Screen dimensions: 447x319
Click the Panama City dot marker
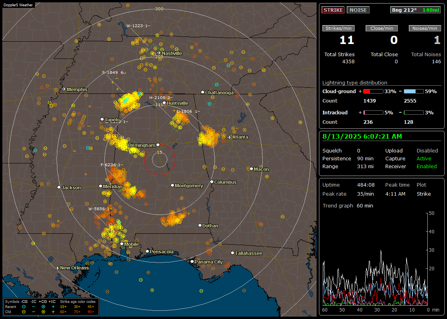tap(192, 261)
